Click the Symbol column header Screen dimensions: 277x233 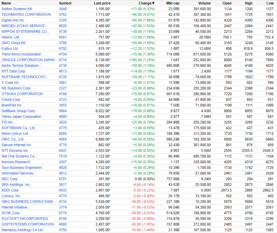pos(65,3)
